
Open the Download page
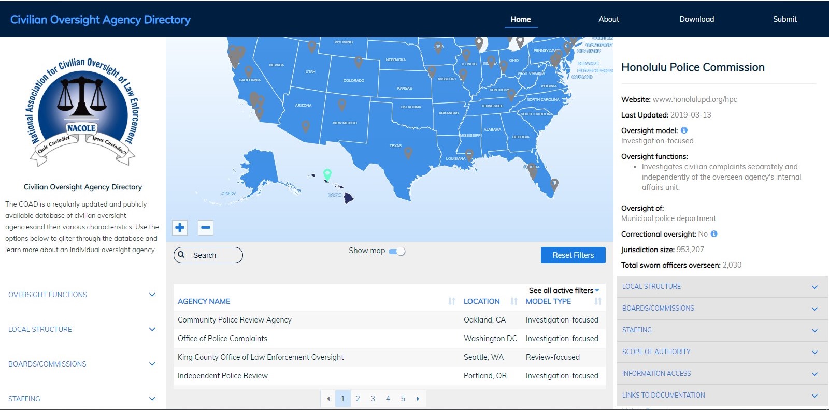coord(697,19)
